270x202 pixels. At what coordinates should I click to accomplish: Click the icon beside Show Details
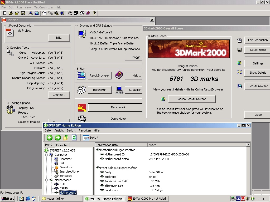coord(239,72)
